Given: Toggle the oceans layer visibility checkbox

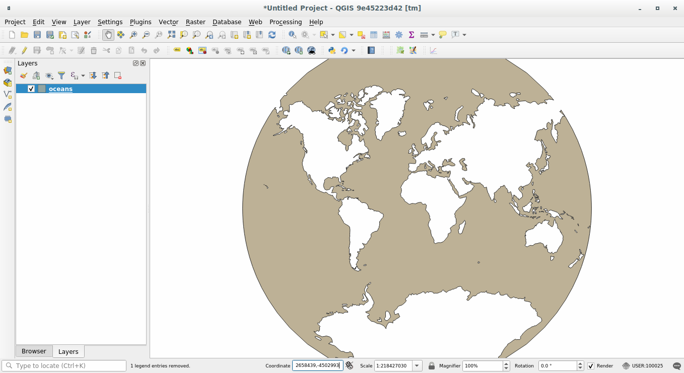Looking at the screenshot, I should point(31,89).
